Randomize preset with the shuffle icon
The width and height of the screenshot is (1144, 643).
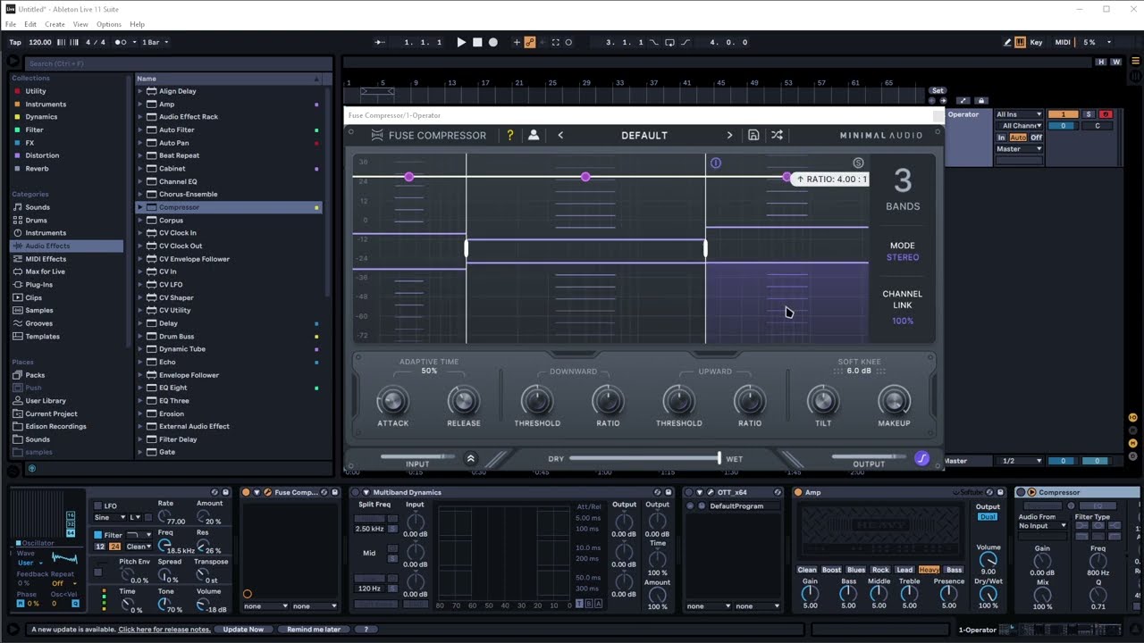click(x=777, y=136)
